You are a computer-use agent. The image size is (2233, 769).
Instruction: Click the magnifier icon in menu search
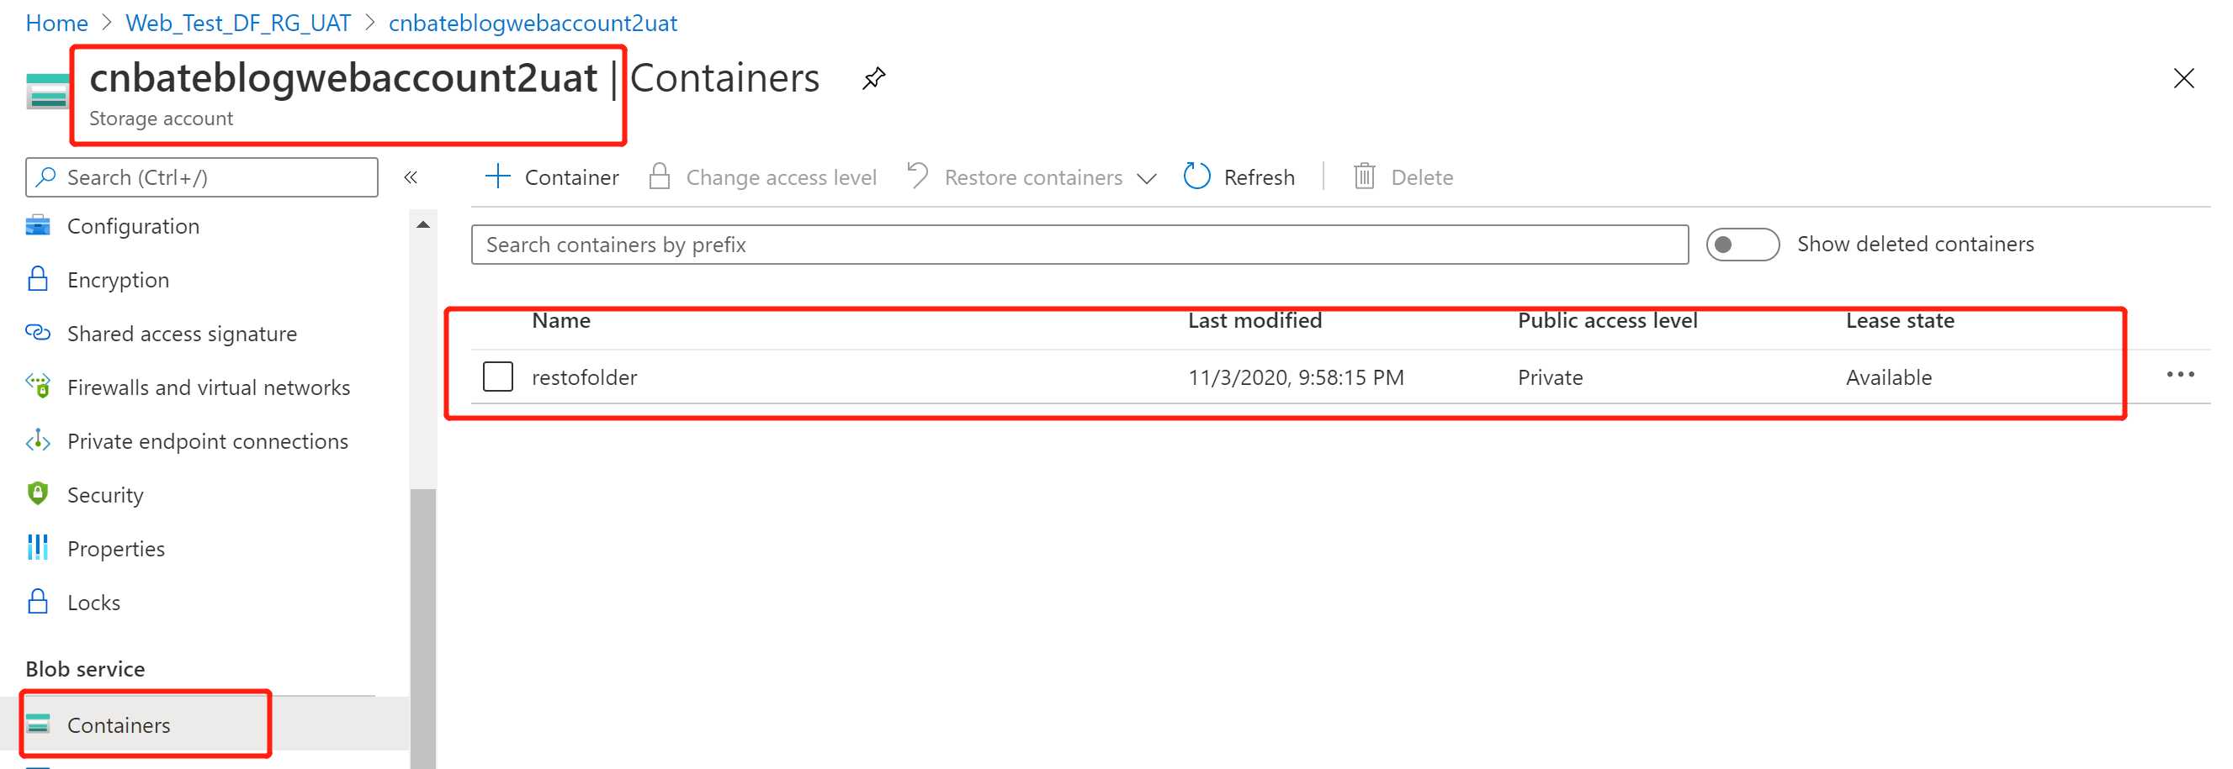pos(47,176)
